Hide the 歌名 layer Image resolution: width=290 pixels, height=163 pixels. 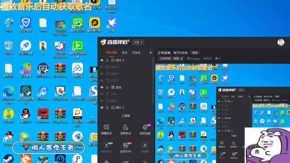[x=102, y=87]
